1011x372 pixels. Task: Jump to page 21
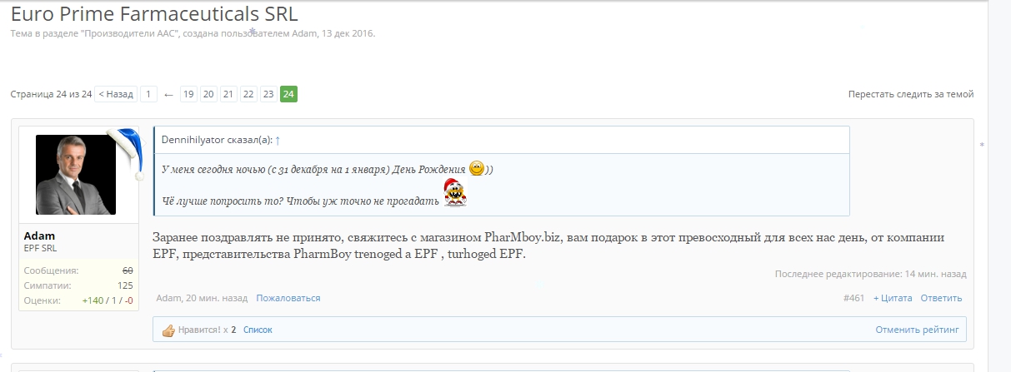tap(228, 94)
